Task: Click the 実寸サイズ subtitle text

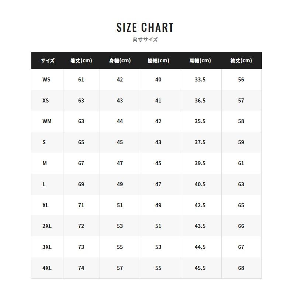Action: coord(145,39)
